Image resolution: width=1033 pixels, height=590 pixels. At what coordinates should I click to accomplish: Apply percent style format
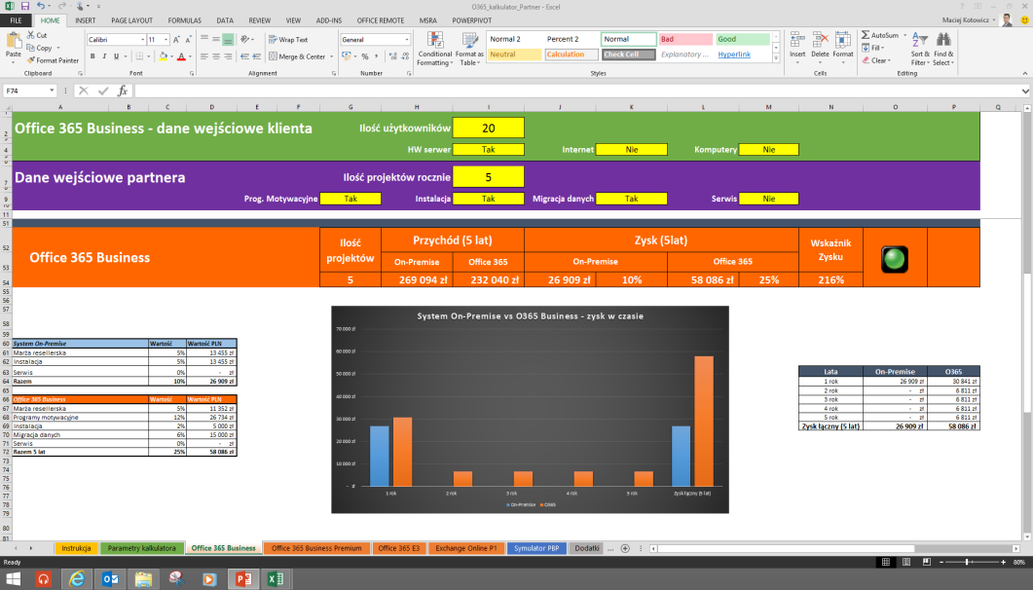364,56
